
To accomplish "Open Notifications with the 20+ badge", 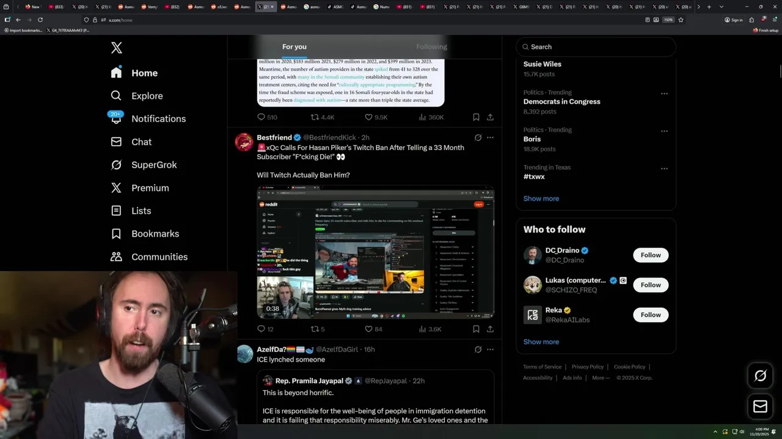I will (x=148, y=119).
